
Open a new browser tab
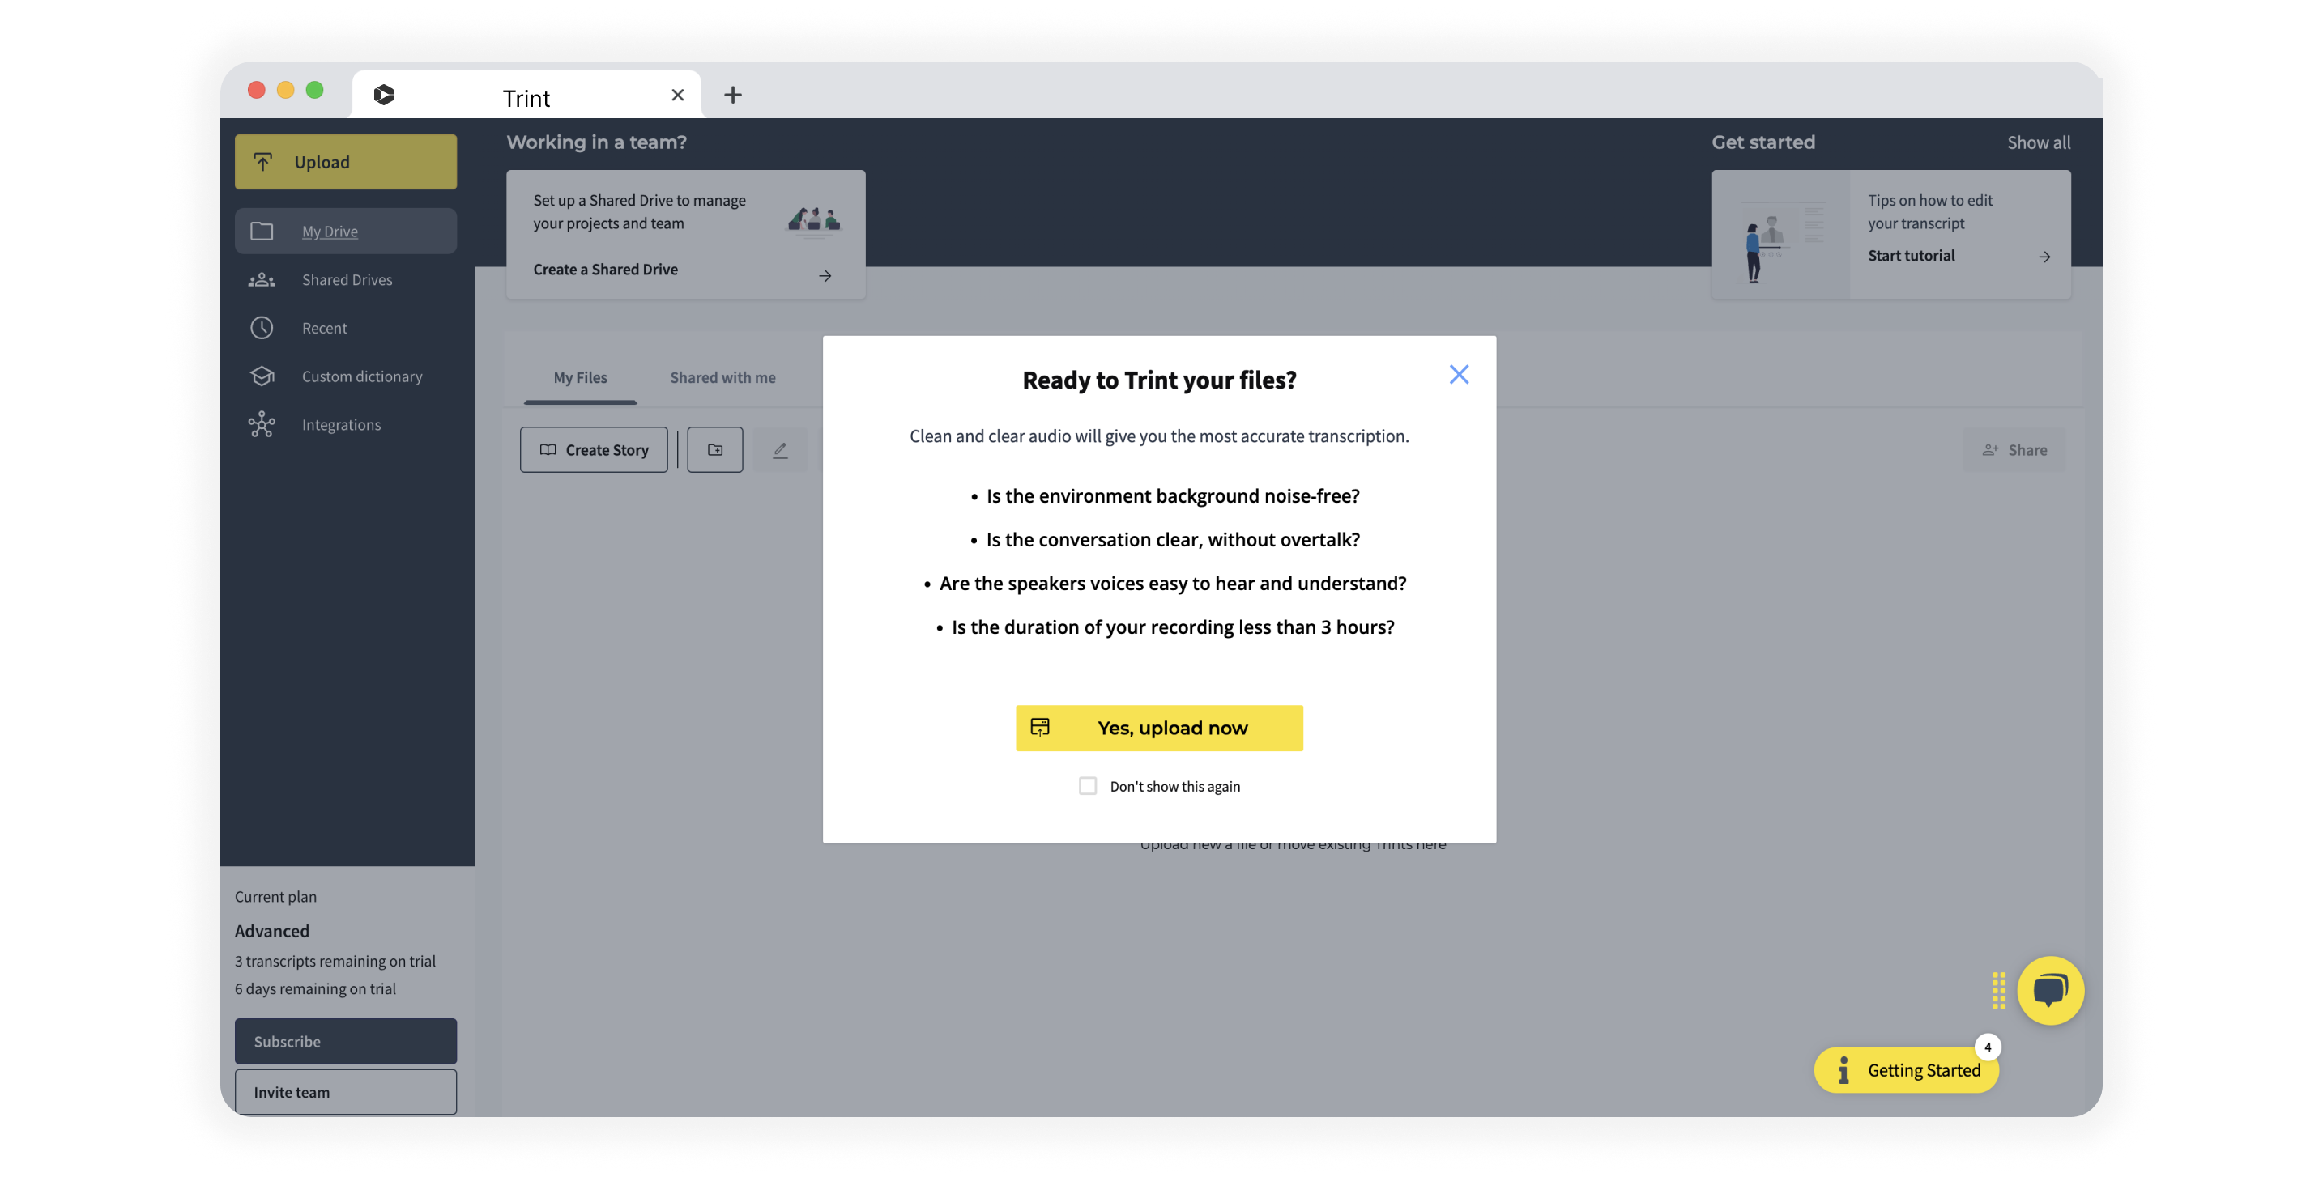(x=732, y=95)
